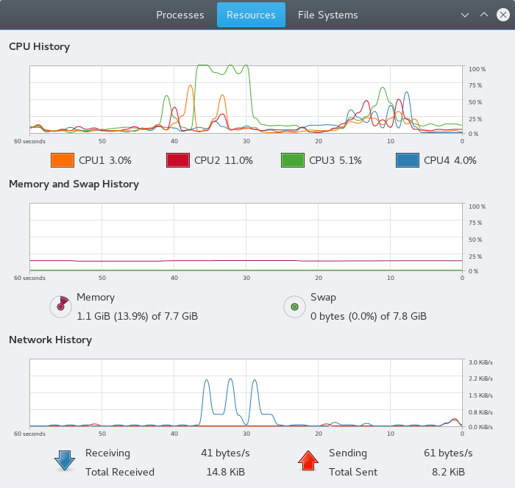The width and height of the screenshot is (515, 488).
Task: Click the green CPU3 color swatch
Action: [x=292, y=160]
